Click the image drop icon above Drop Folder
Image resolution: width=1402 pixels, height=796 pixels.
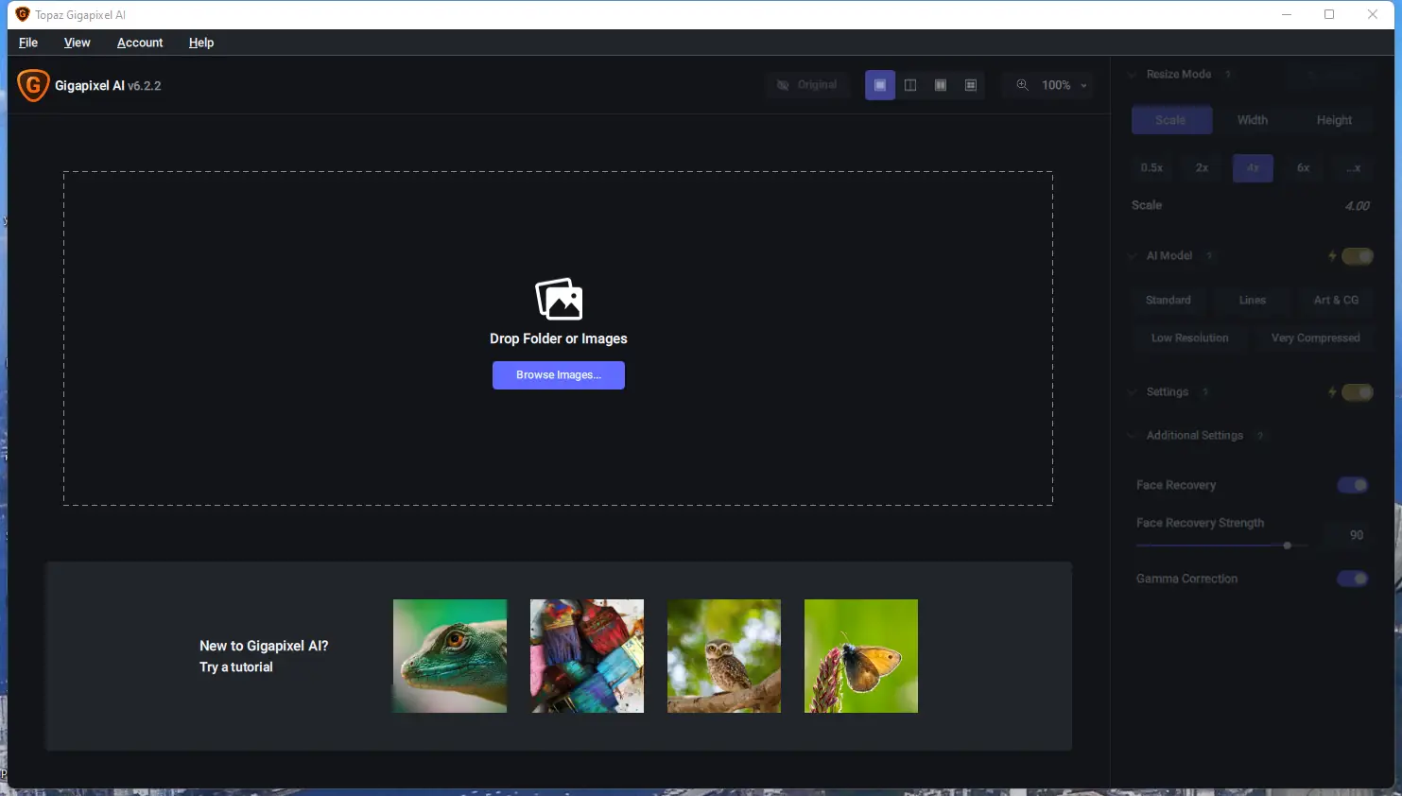[x=559, y=299]
